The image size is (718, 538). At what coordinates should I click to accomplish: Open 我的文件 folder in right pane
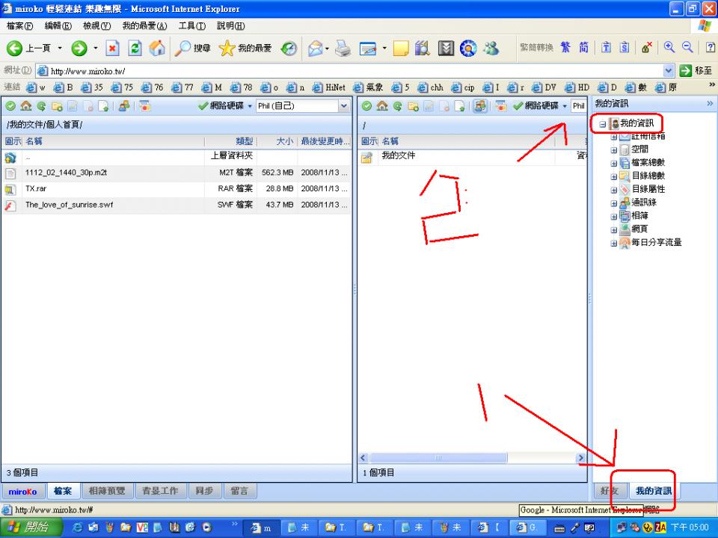[399, 155]
